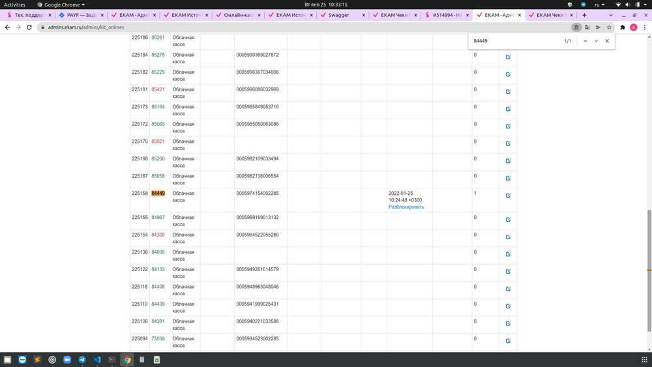Go to next find-in-page match
This screenshot has height=367, width=652.
[x=596, y=41]
